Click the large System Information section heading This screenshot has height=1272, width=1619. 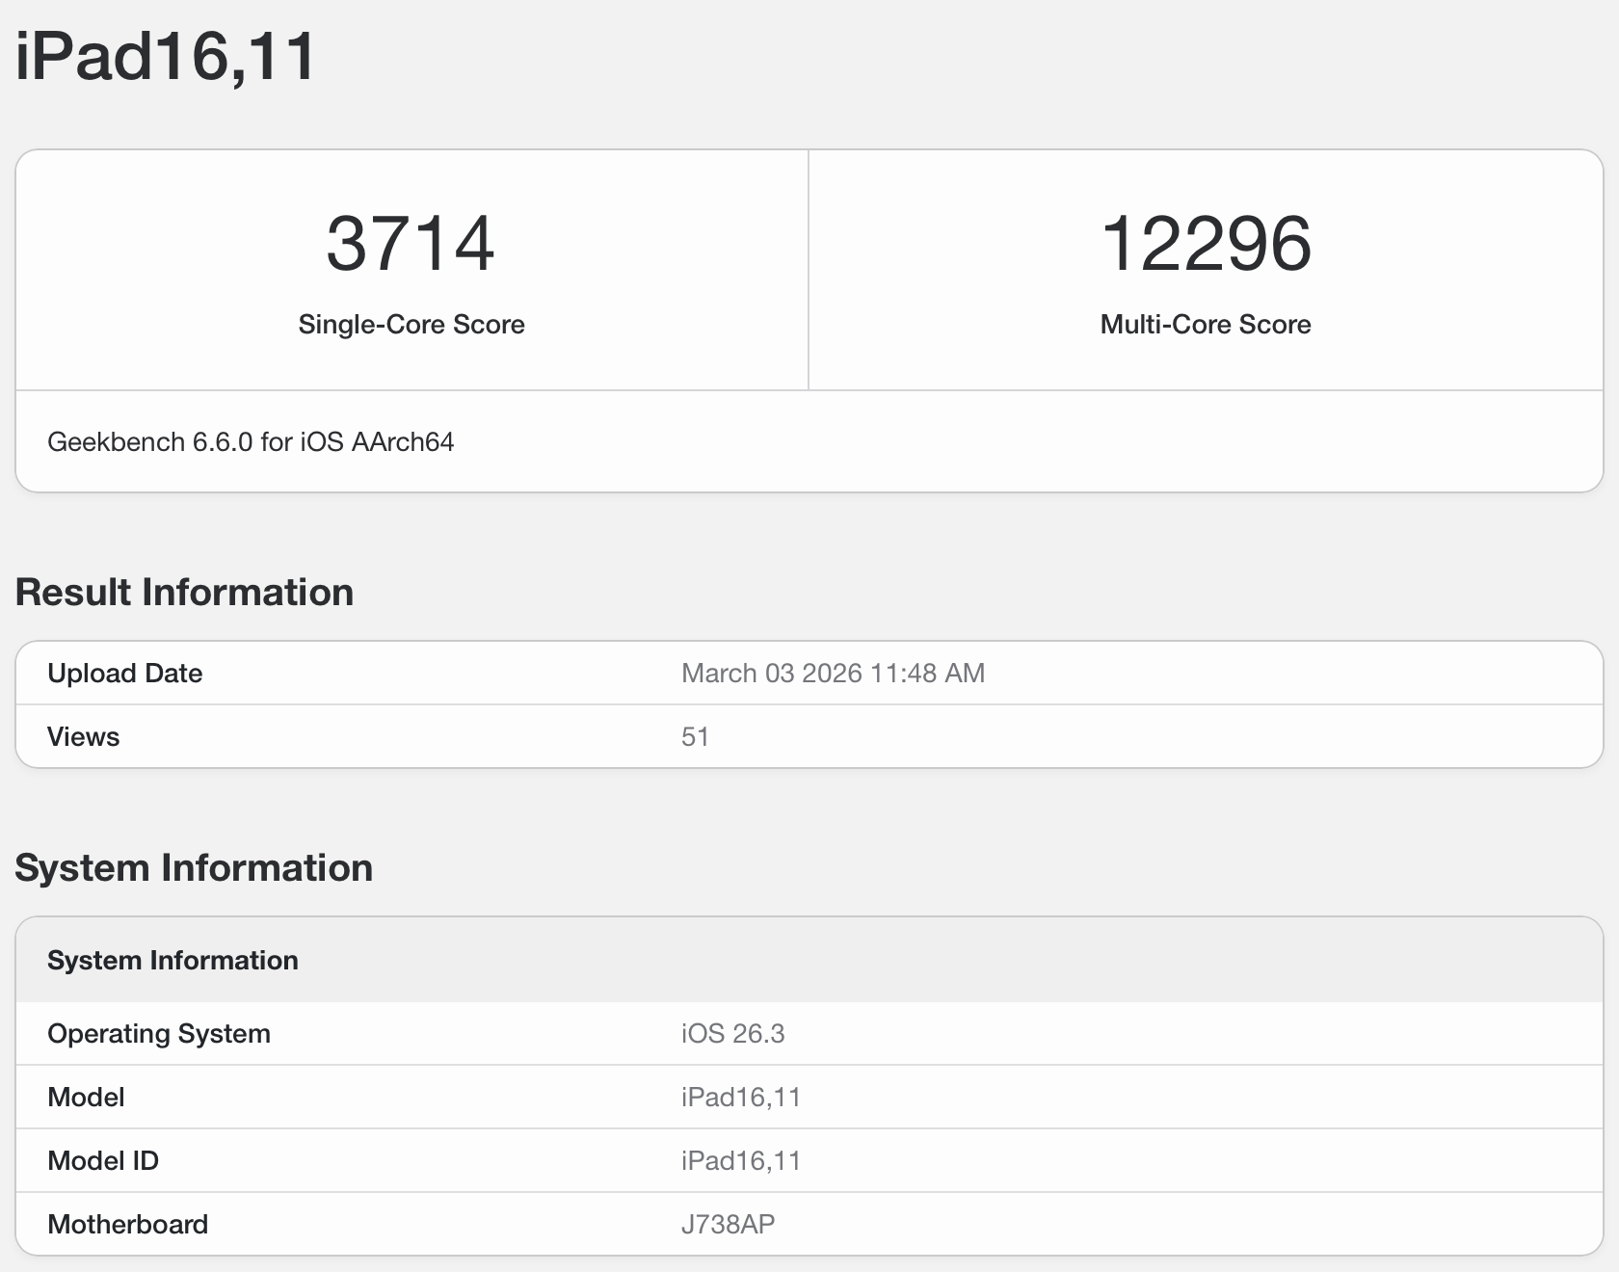pyautogui.click(x=194, y=868)
